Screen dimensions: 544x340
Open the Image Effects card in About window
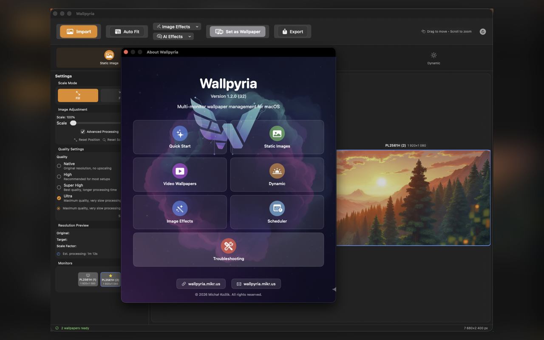[x=180, y=212]
